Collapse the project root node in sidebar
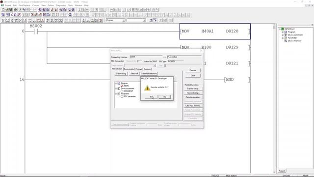Image resolution: width=314 pixels, height=177 pixels. click(x=280, y=29)
